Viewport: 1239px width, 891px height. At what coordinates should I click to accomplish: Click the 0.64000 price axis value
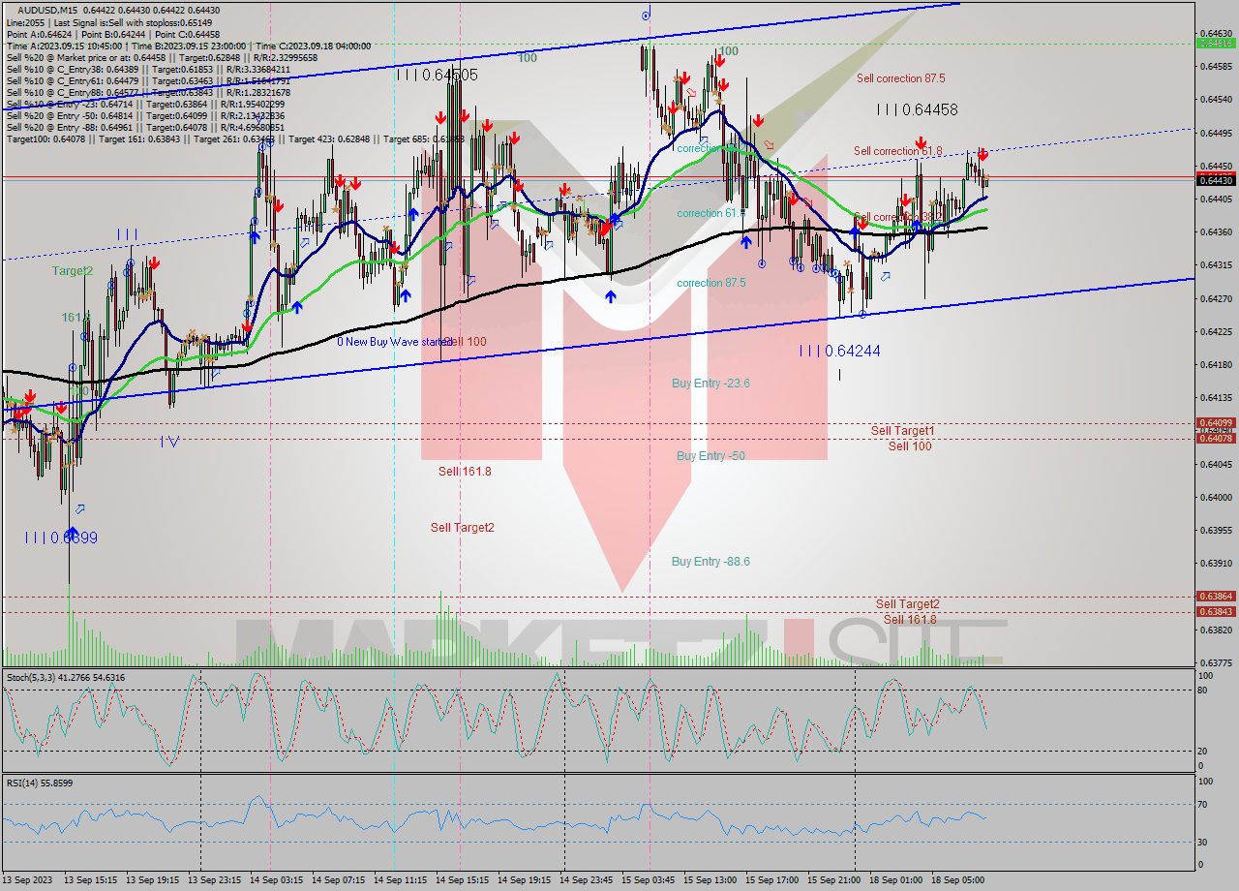click(x=1216, y=497)
